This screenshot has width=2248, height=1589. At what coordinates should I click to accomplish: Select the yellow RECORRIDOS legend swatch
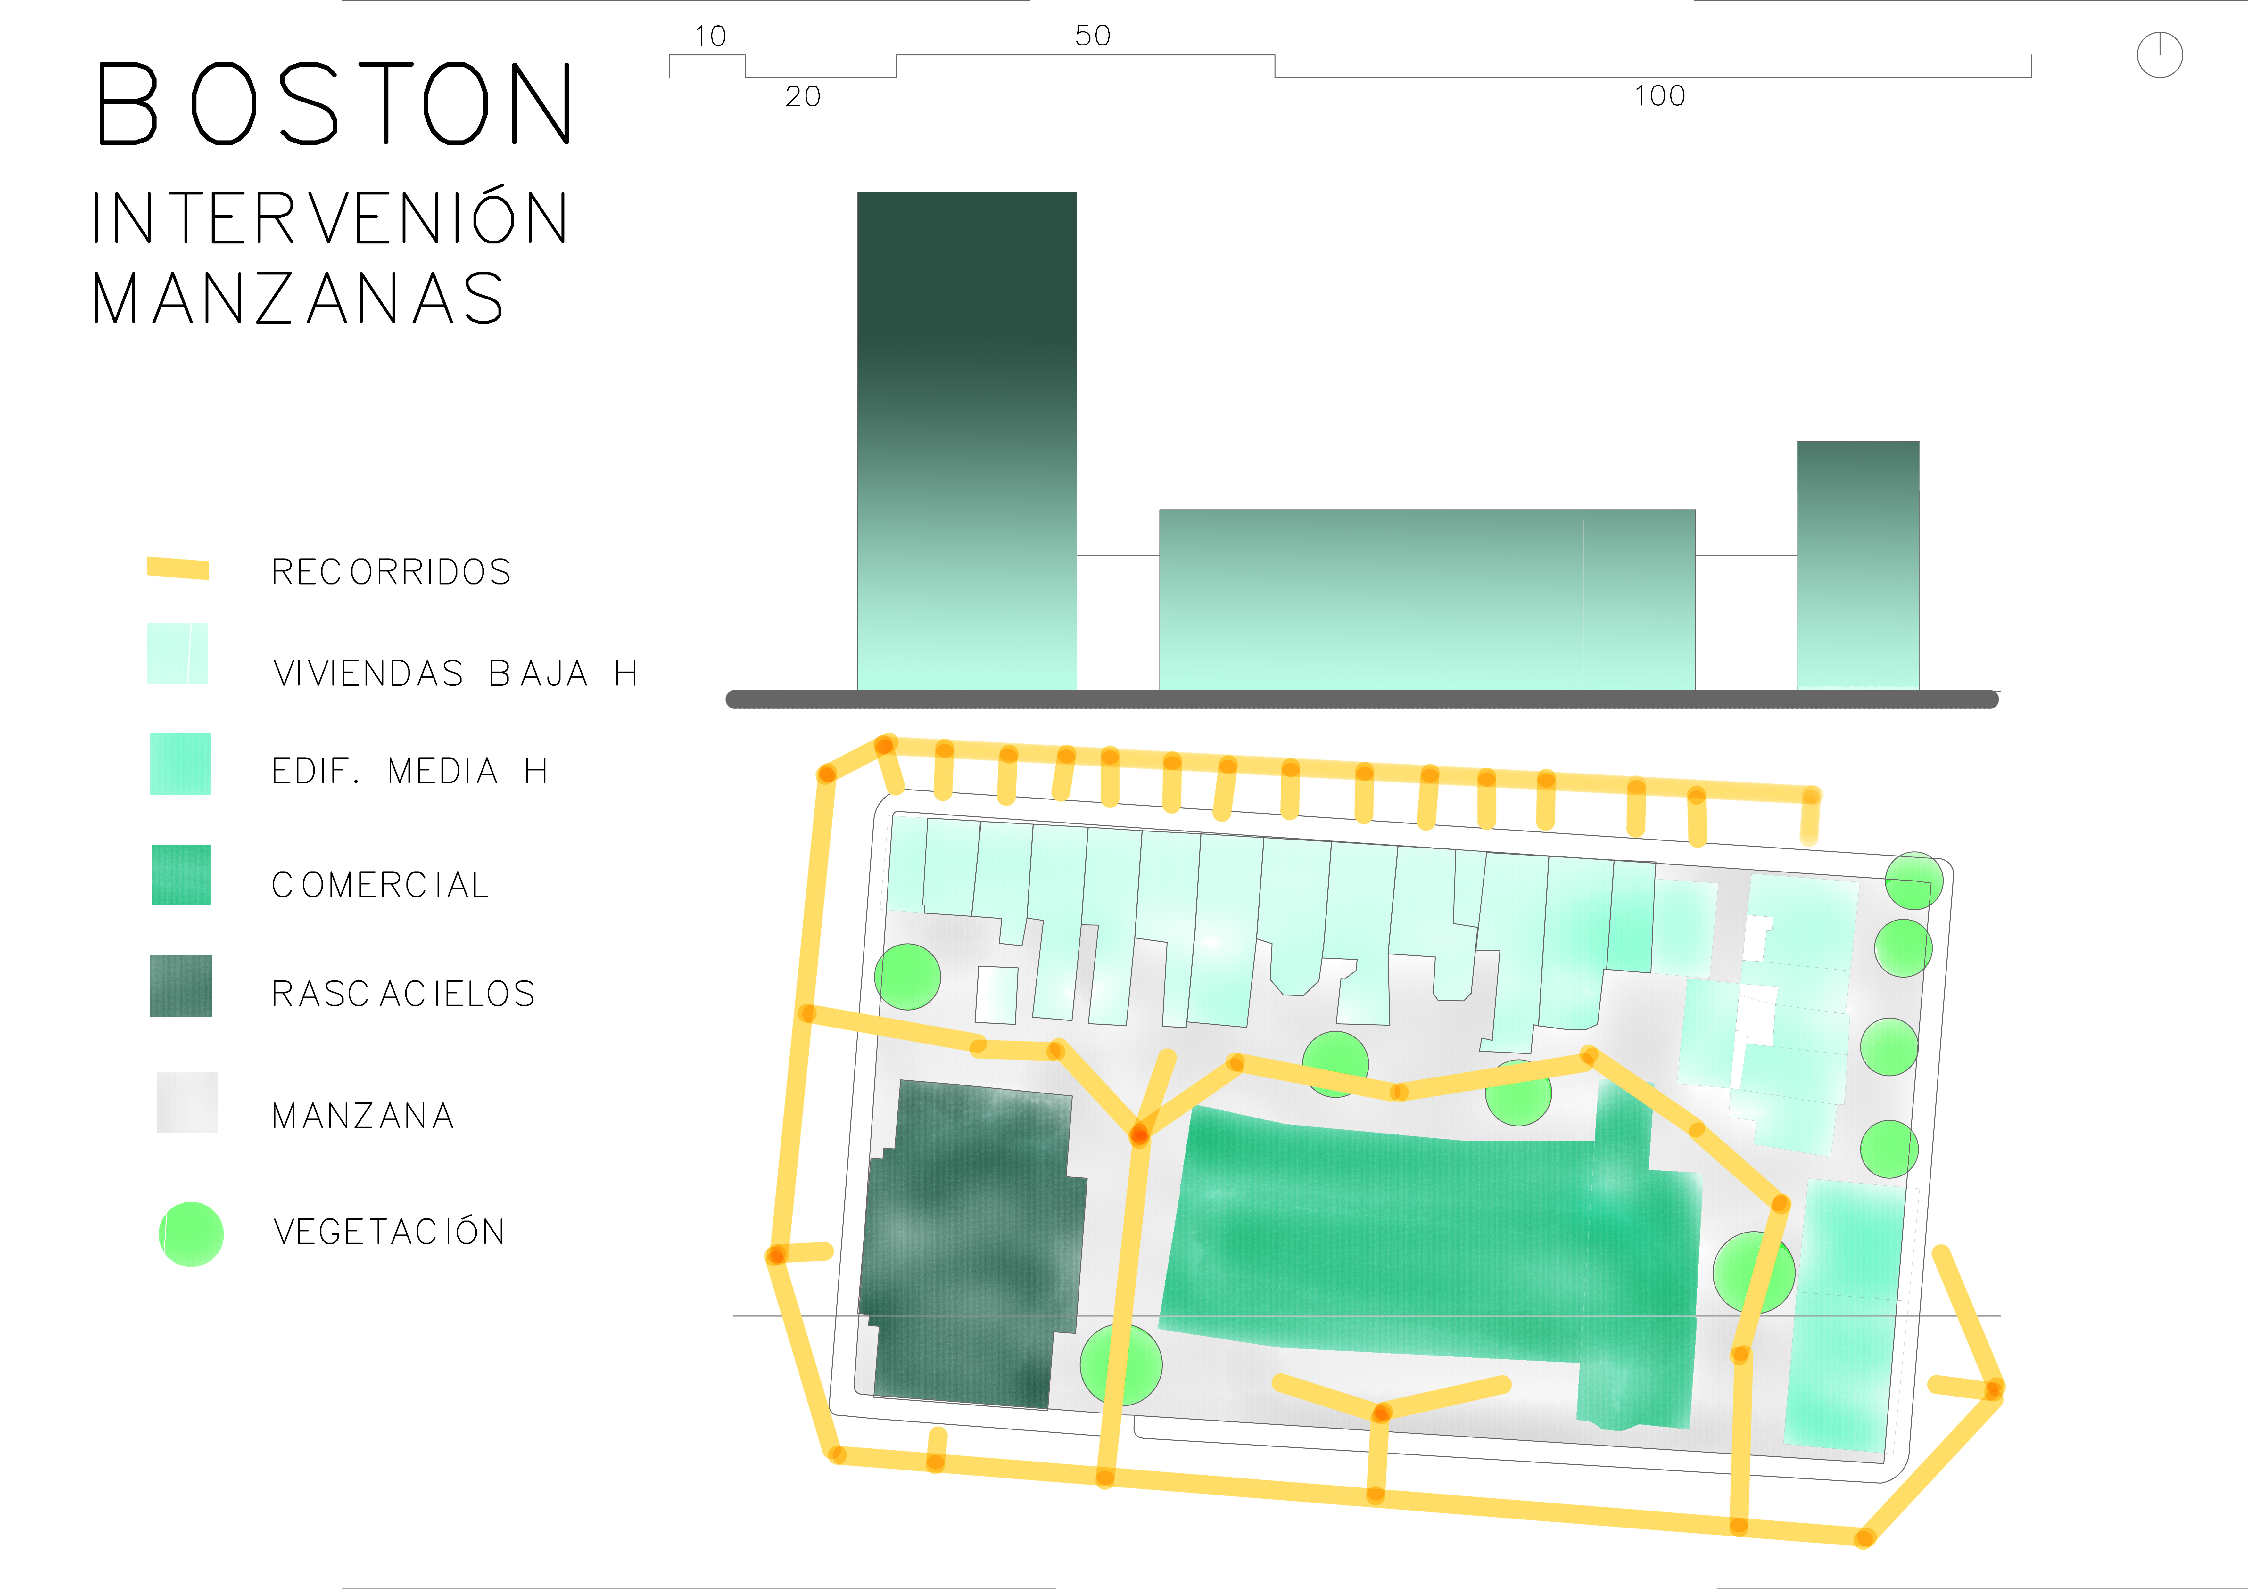[178, 568]
